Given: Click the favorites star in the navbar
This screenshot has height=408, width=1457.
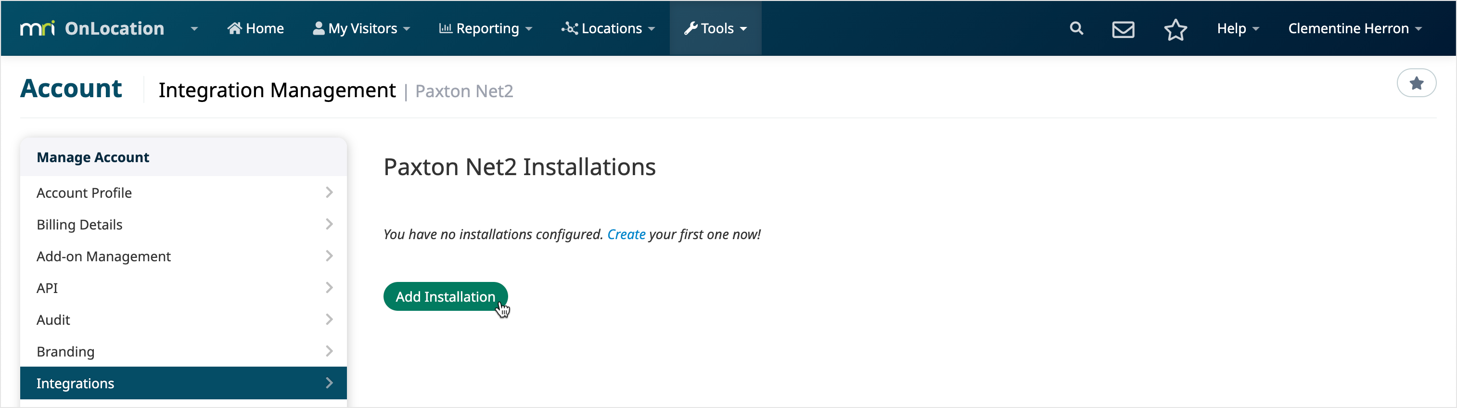Looking at the screenshot, I should (1176, 29).
